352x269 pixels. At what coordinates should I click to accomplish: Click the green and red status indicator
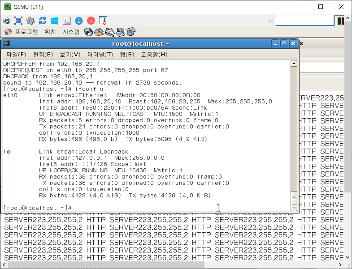click(x=340, y=21)
